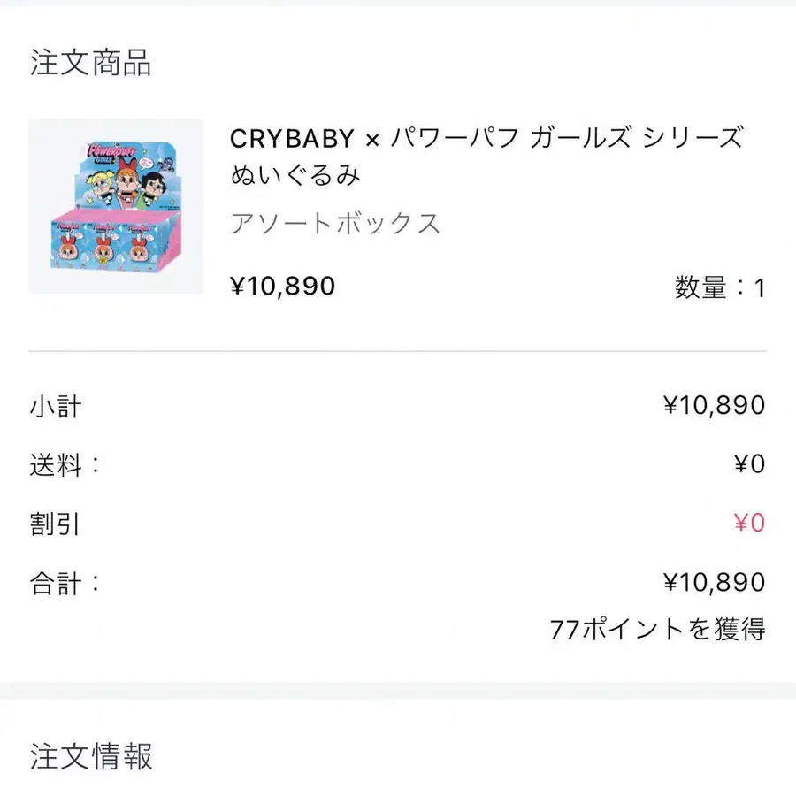Viewport: 796px width, 796px height.
Task: Tap the ¥10,890 item price under the product
Action: 283,286
